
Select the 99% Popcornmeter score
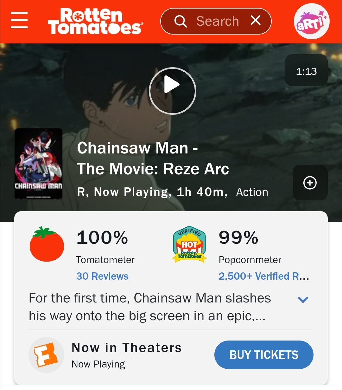pos(238,237)
